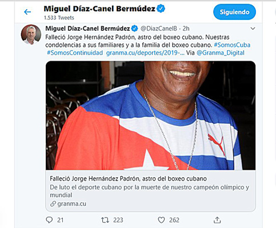The image size is (276, 228).
Task: Click the @DiazCanelB handle
Action: (x=159, y=28)
